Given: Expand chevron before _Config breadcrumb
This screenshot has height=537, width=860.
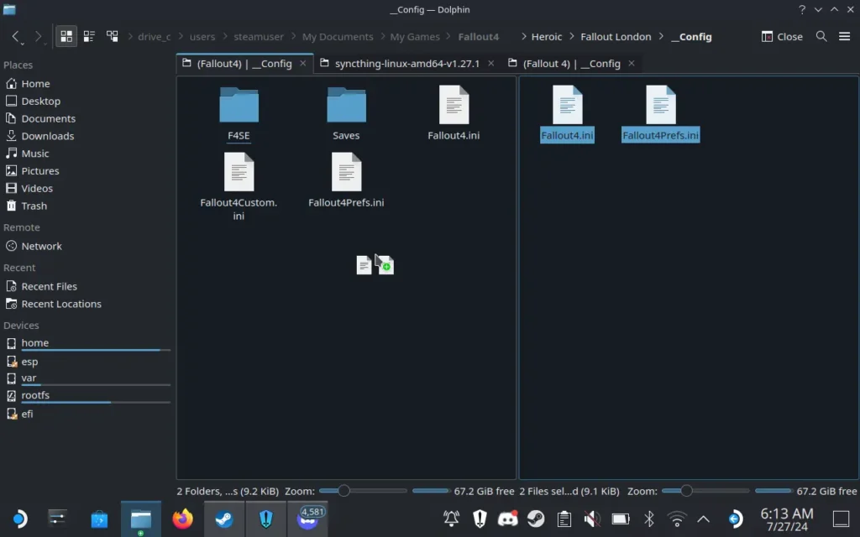Looking at the screenshot, I should 662,37.
